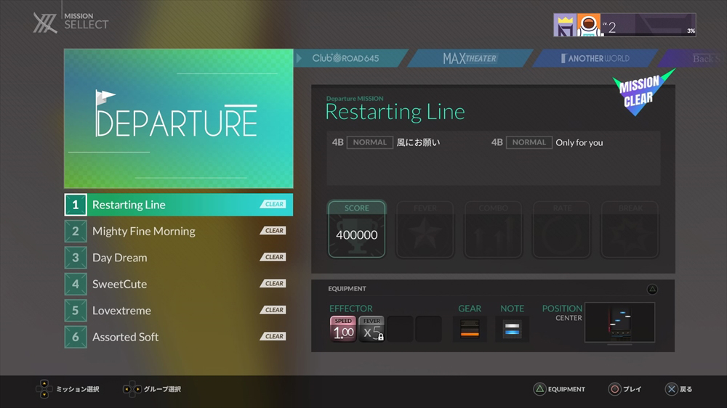Screen dimensions: 727x408
Task: Select the locked FEVER x5 effector
Action: (371, 329)
